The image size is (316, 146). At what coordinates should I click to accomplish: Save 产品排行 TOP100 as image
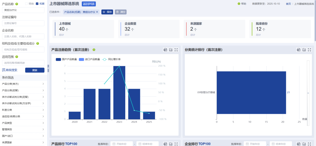[171, 144]
